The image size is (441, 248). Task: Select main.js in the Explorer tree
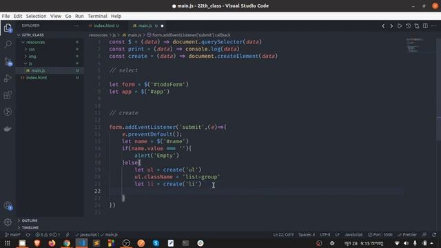[39, 70]
